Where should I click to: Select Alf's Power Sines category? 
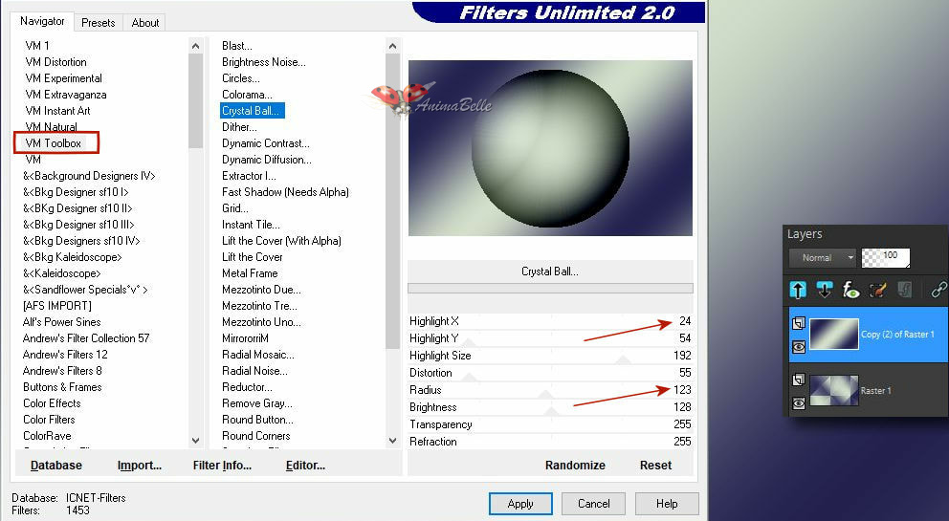[62, 322]
